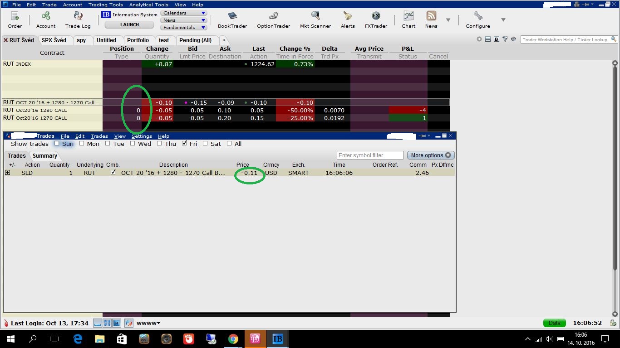This screenshot has height=348, width=620.
Task: Open the Windows Start menu
Action: pos(10,339)
